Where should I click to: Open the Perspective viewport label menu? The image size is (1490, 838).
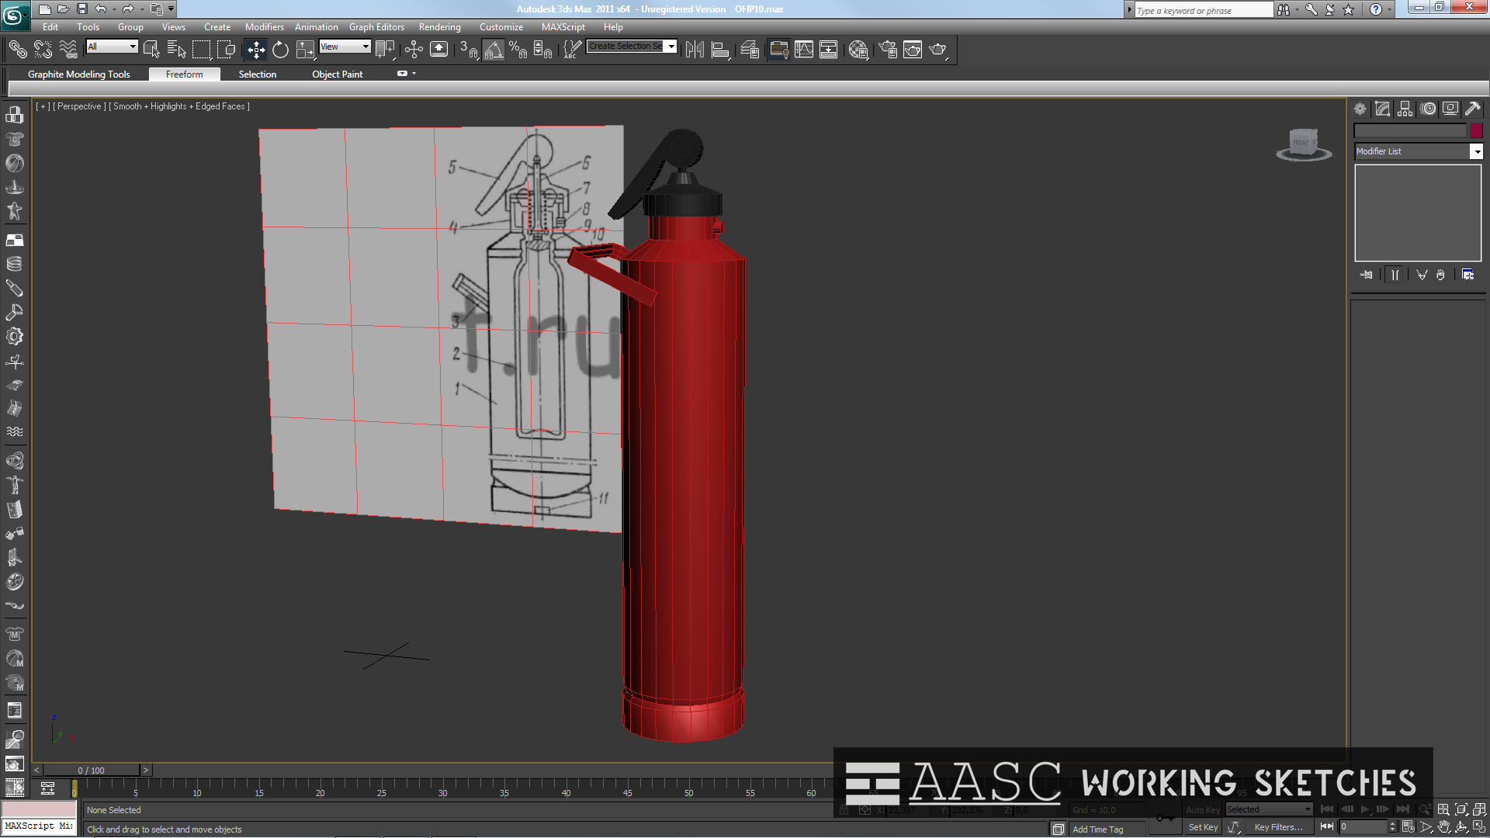pyautogui.click(x=79, y=106)
